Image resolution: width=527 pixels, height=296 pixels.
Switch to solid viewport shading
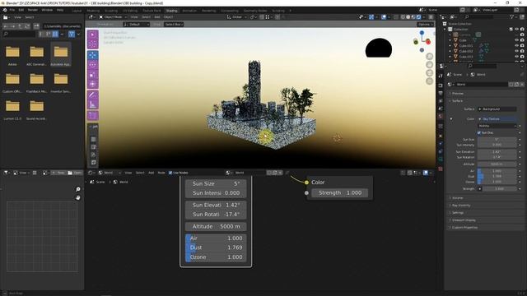coord(408,16)
